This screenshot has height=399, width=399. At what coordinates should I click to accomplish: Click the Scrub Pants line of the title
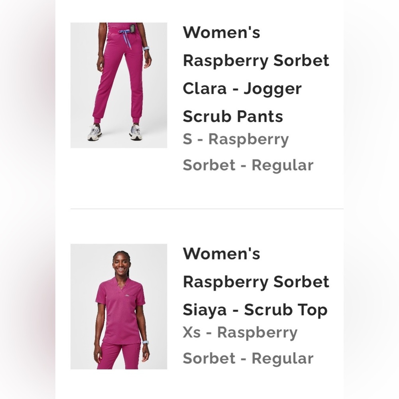coord(233,116)
